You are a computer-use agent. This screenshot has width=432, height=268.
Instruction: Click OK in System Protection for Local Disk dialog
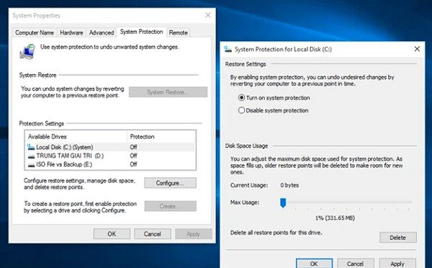314,263
